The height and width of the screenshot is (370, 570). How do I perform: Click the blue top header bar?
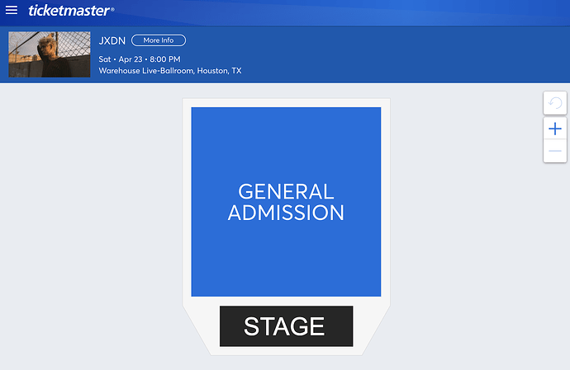click(330, 12)
